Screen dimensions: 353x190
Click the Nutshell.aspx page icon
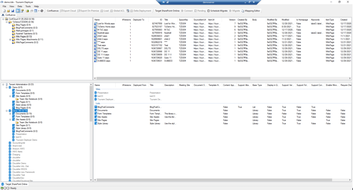click(x=96, y=33)
